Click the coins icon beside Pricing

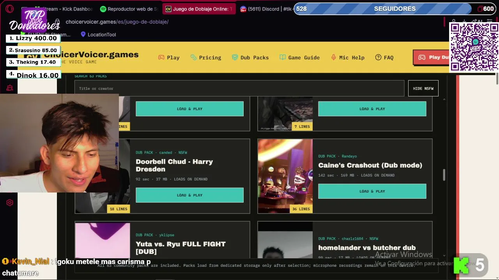pos(193,57)
